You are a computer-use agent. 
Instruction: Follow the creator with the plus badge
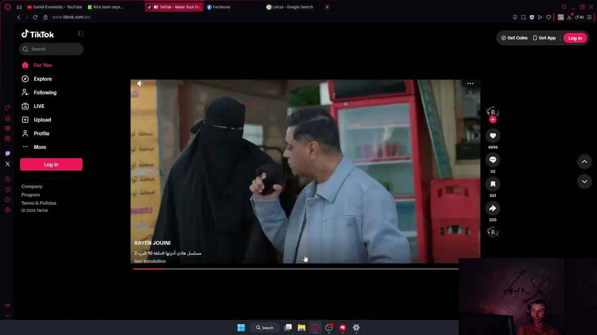[493, 120]
